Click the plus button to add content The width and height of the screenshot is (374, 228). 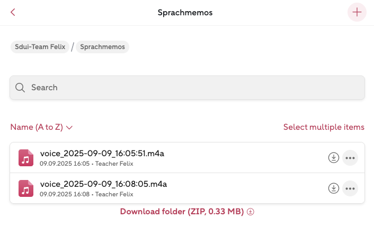357,12
